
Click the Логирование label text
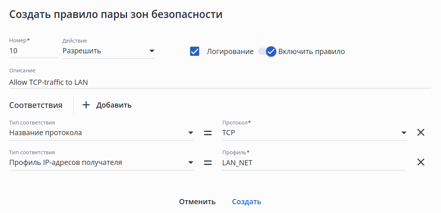coord(230,51)
